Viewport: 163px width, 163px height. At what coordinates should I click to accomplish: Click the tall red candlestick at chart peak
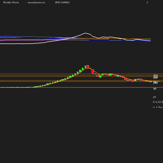88,66
